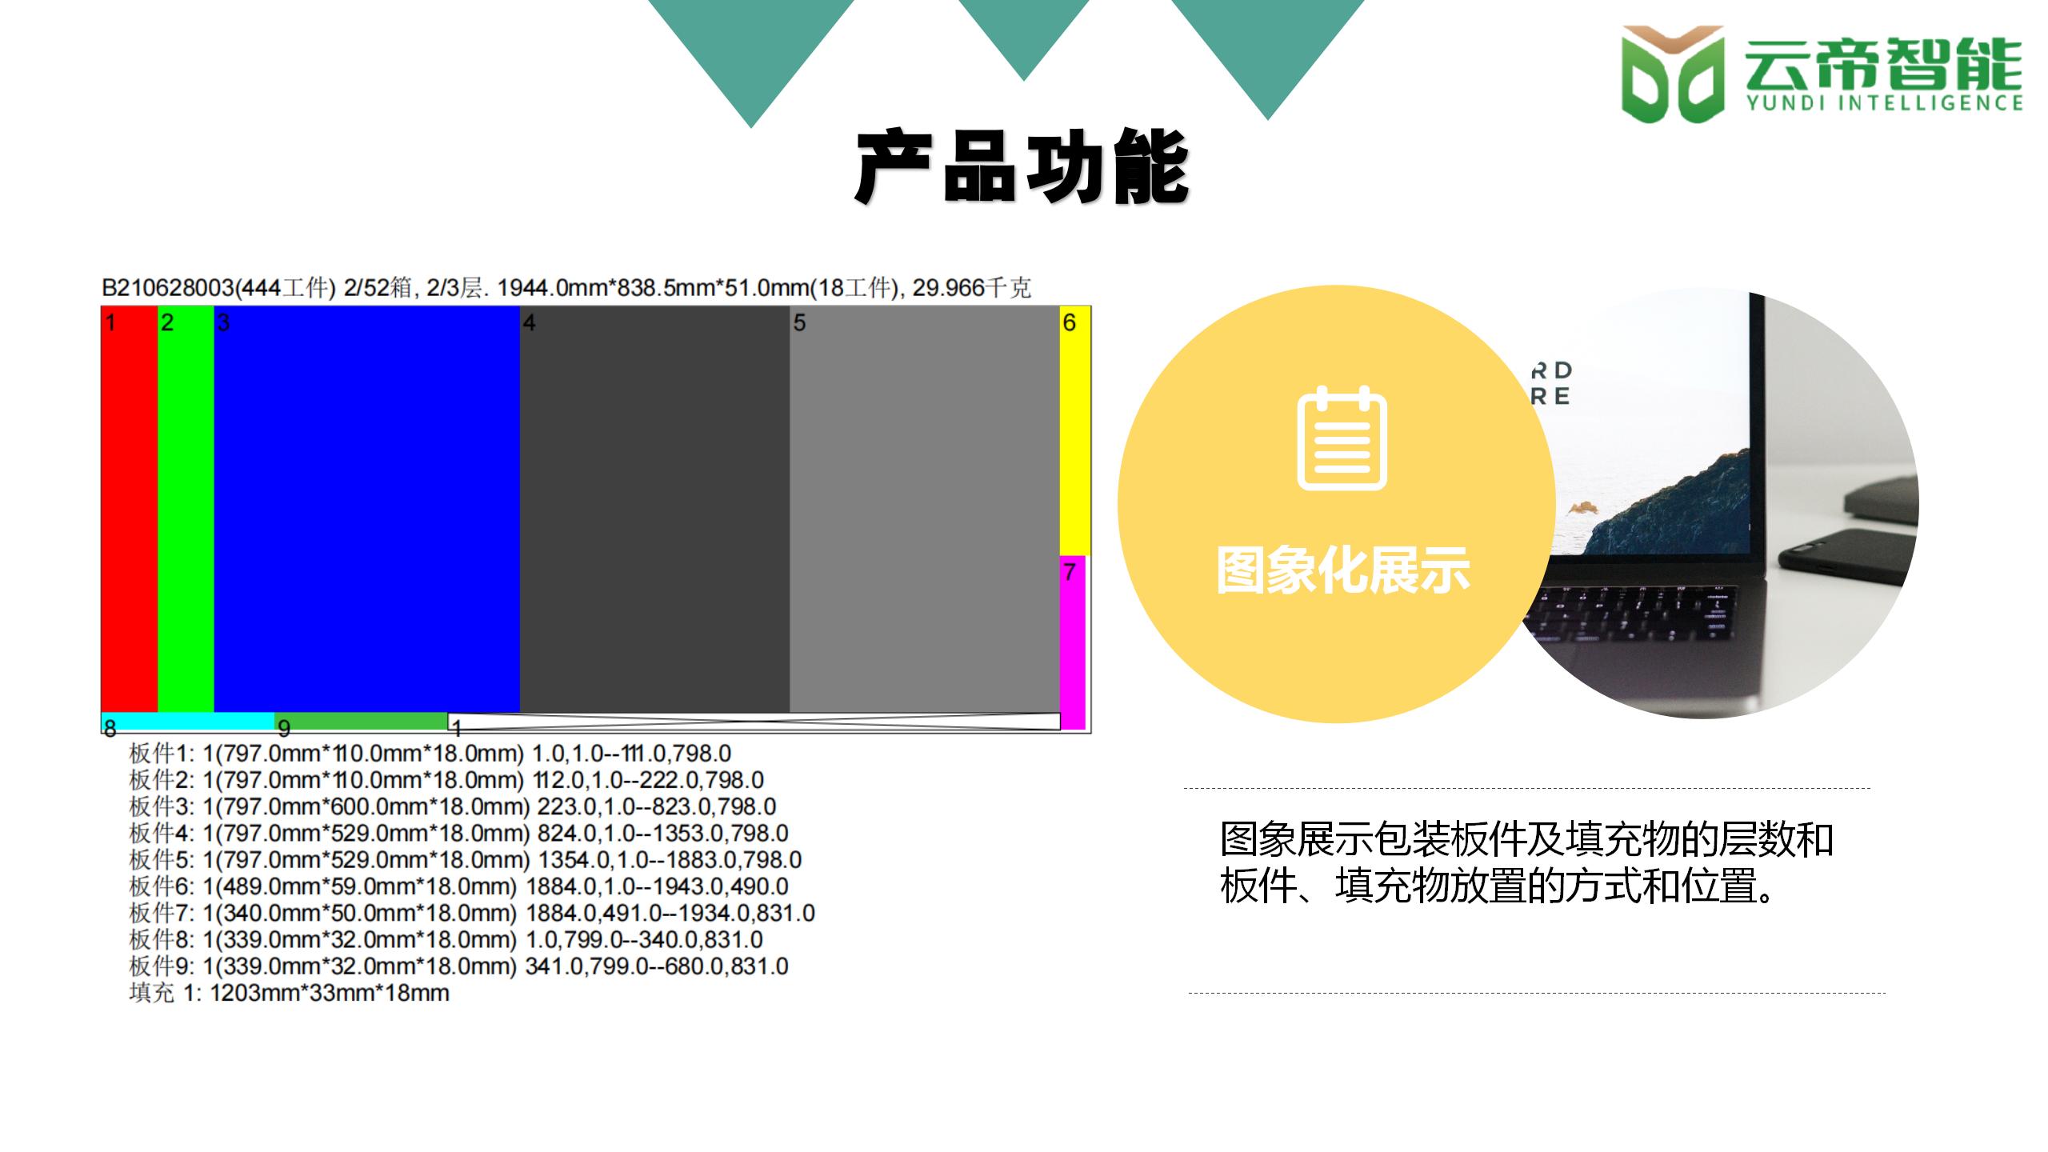Image resolution: width=2048 pixels, height=1152 pixels.
Task: Click the B210628003 header line
Action: pos(566,287)
